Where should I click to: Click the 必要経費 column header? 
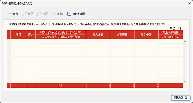click(122, 35)
